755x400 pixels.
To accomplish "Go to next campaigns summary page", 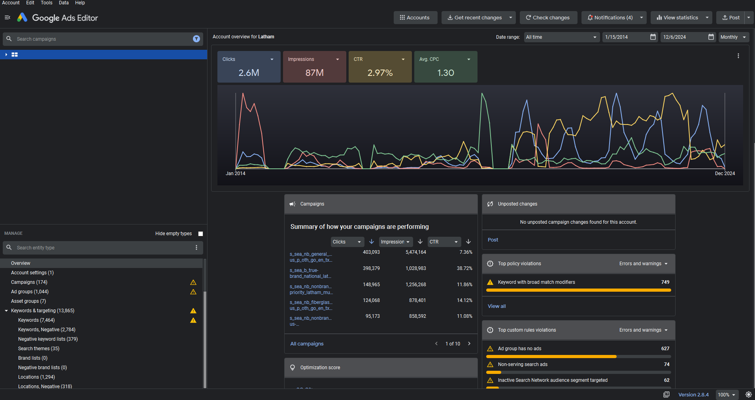I will click(x=469, y=344).
